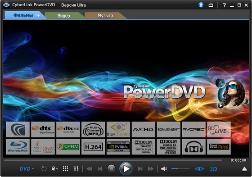The height and width of the screenshot is (177, 252).
Task: Start playback with the Play button
Action: point(126,169)
